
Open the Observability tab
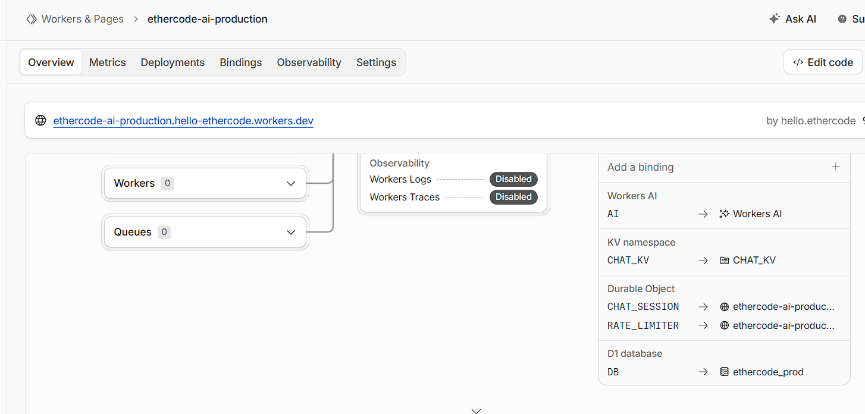(x=309, y=62)
